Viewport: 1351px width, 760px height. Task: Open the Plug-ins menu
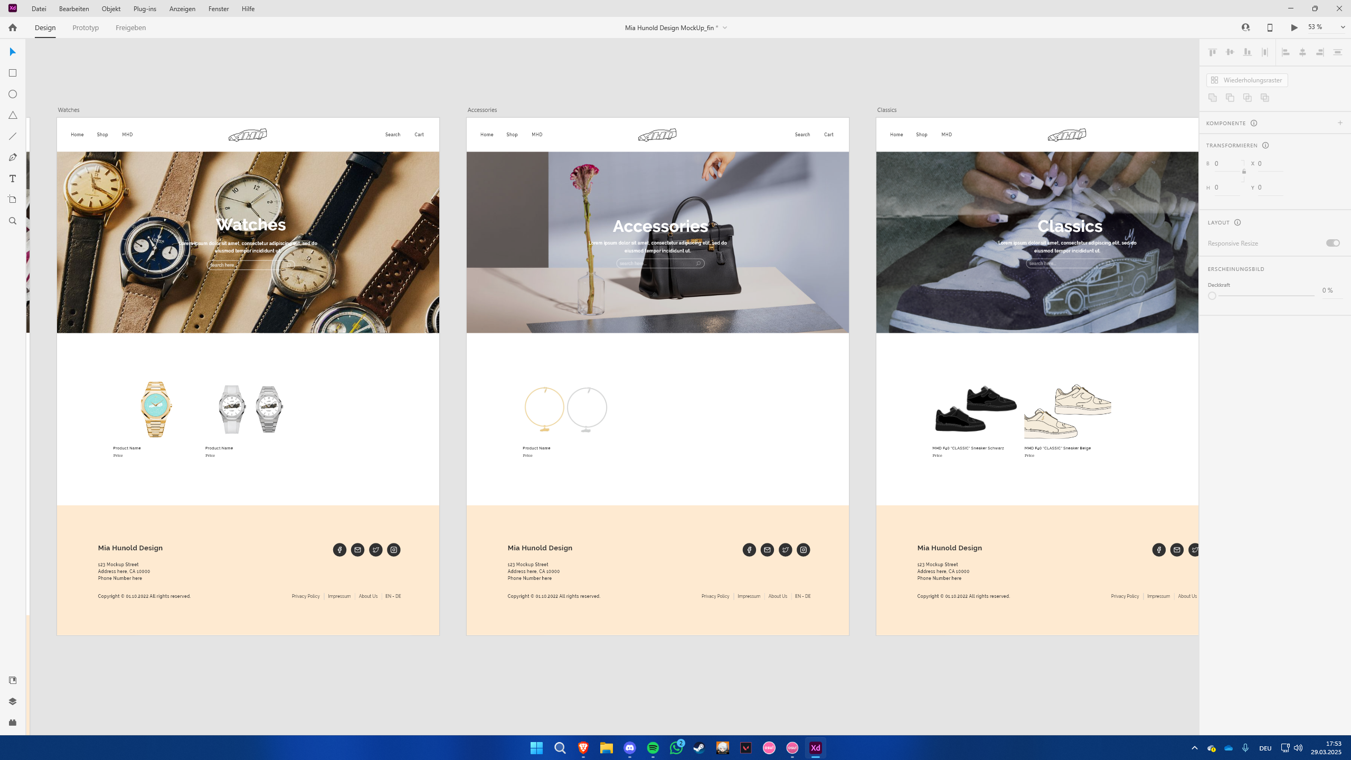pyautogui.click(x=145, y=9)
